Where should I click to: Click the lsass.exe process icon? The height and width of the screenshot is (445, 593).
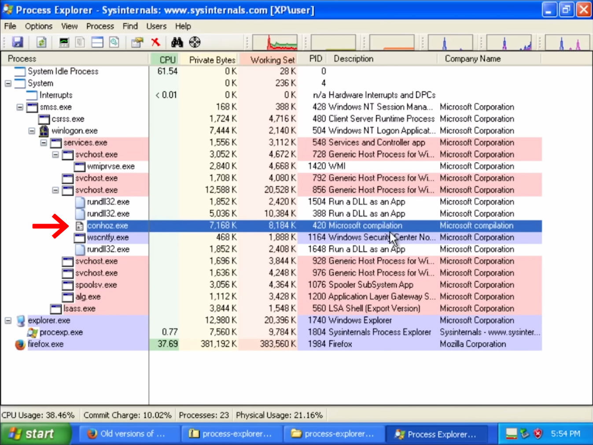55,309
